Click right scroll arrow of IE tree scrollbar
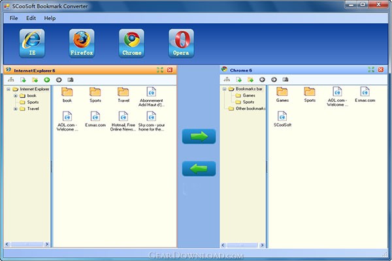The width and height of the screenshot is (392, 261). (x=47, y=244)
